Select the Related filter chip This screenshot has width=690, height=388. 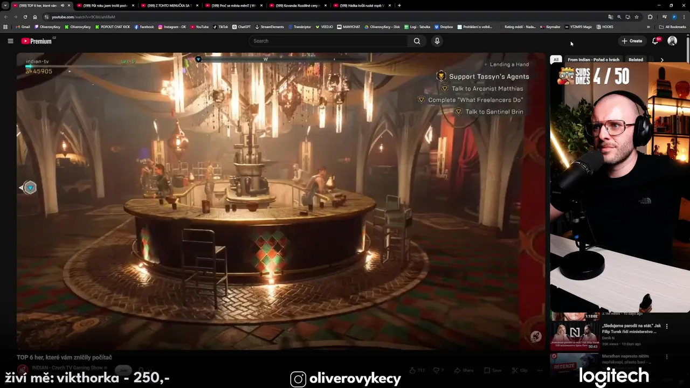pyautogui.click(x=636, y=60)
